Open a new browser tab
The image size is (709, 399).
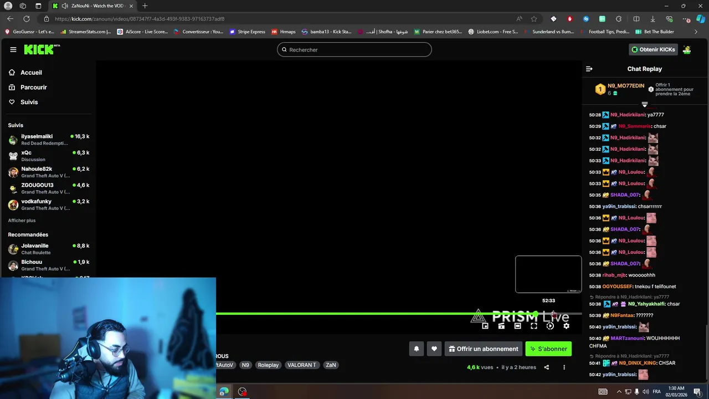coord(145,6)
